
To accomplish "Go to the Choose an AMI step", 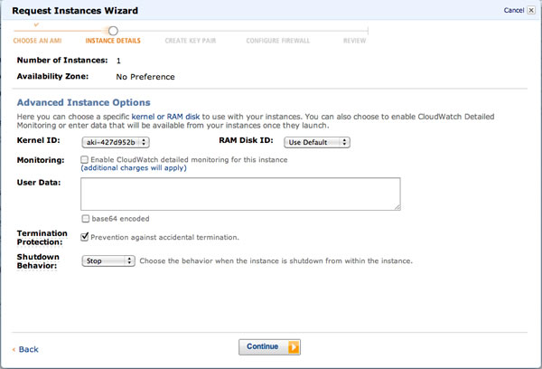I will coord(38,41).
